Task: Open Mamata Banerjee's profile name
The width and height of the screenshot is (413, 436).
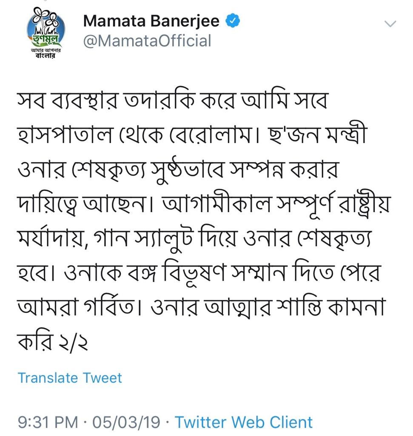Action: (x=151, y=21)
